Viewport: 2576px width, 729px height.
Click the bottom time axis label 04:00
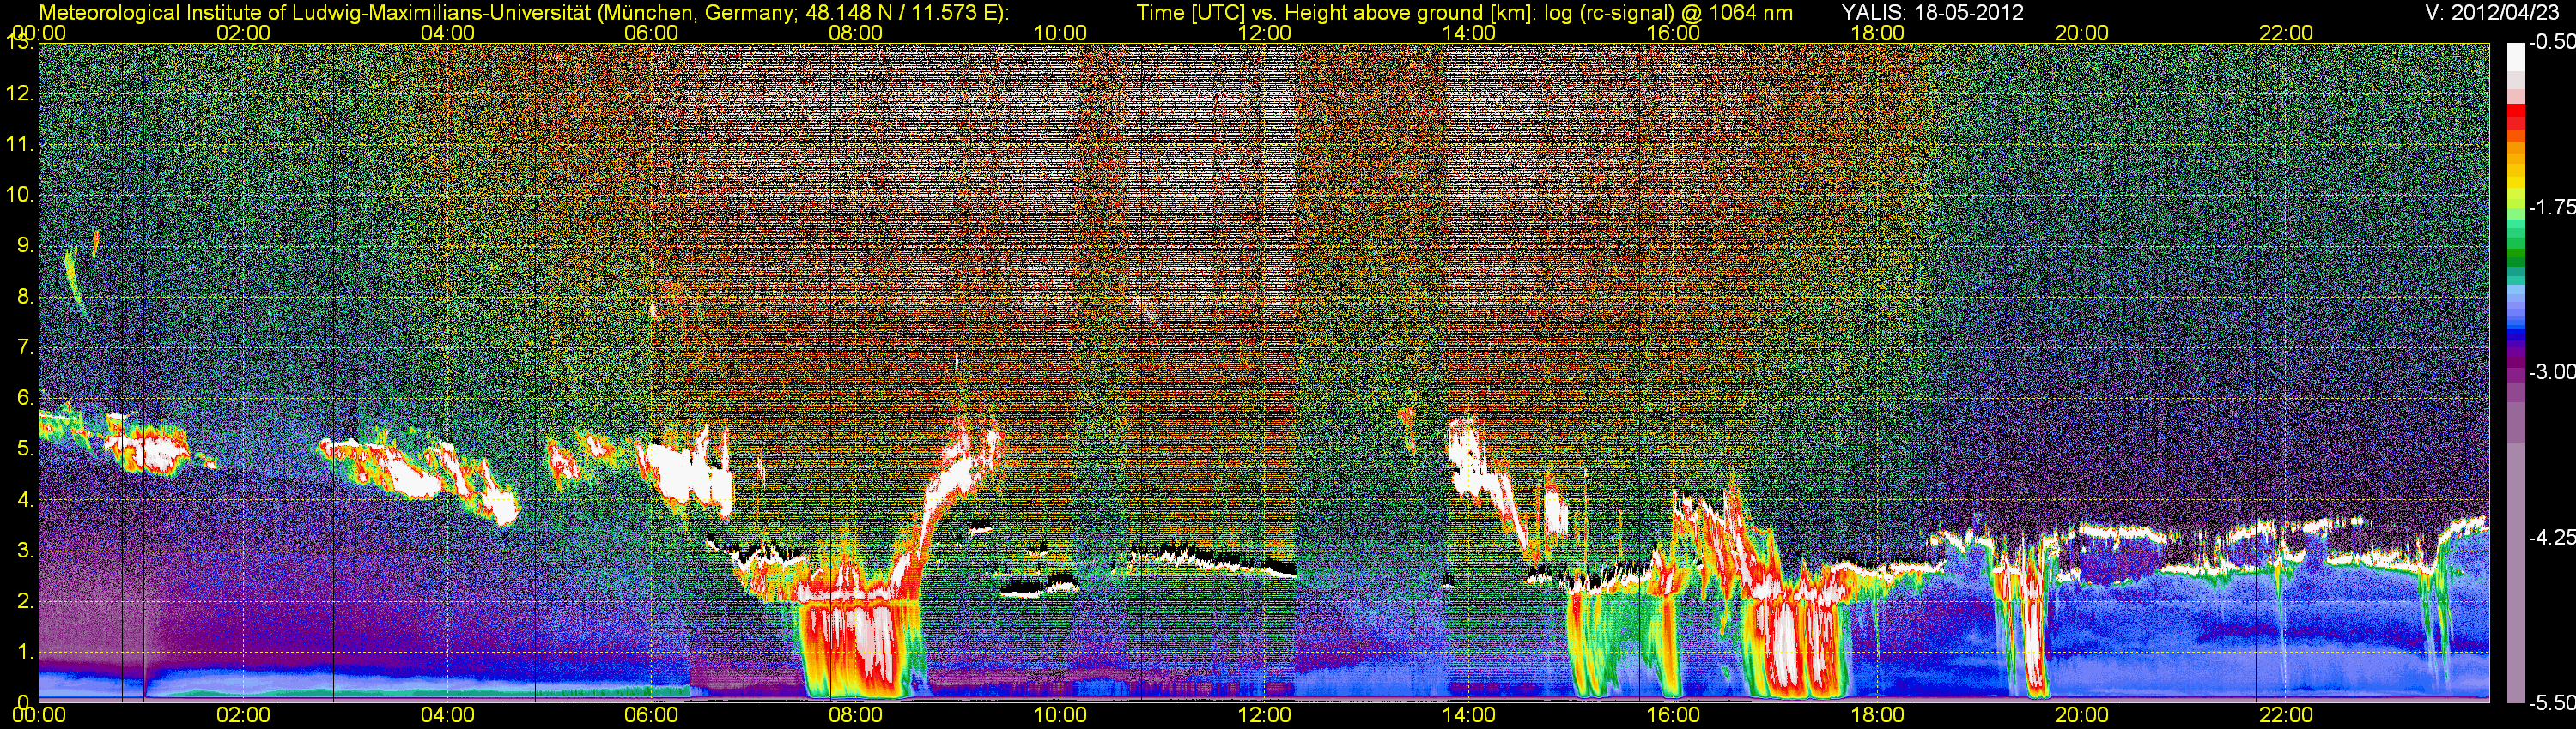[x=447, y=715]
